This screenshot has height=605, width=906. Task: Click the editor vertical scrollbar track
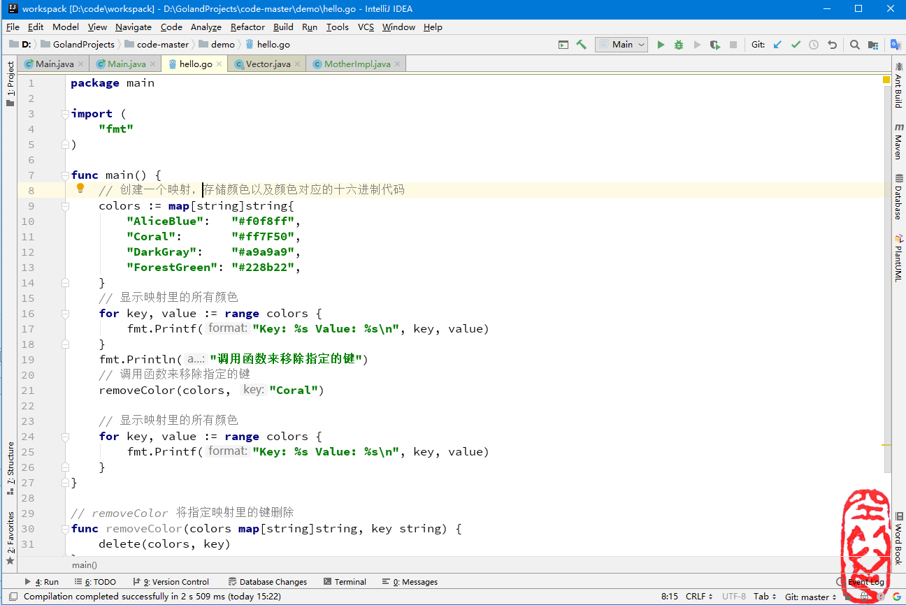[x=888, y=279]
